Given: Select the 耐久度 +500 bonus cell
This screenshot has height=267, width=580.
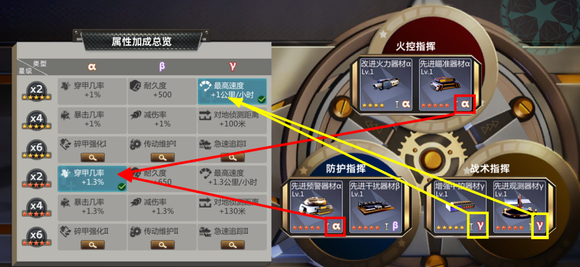Looking at the screenshot, I should (162, 91).
